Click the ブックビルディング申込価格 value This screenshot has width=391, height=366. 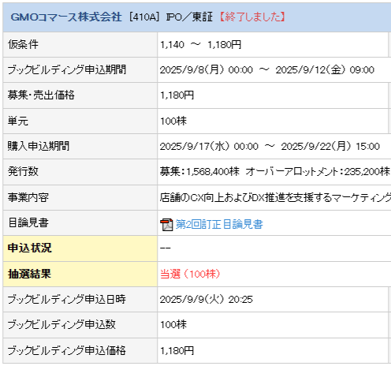(x=177, y=350)
